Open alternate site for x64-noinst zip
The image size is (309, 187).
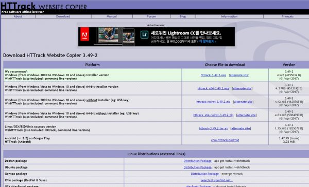(x=246, y=115)
